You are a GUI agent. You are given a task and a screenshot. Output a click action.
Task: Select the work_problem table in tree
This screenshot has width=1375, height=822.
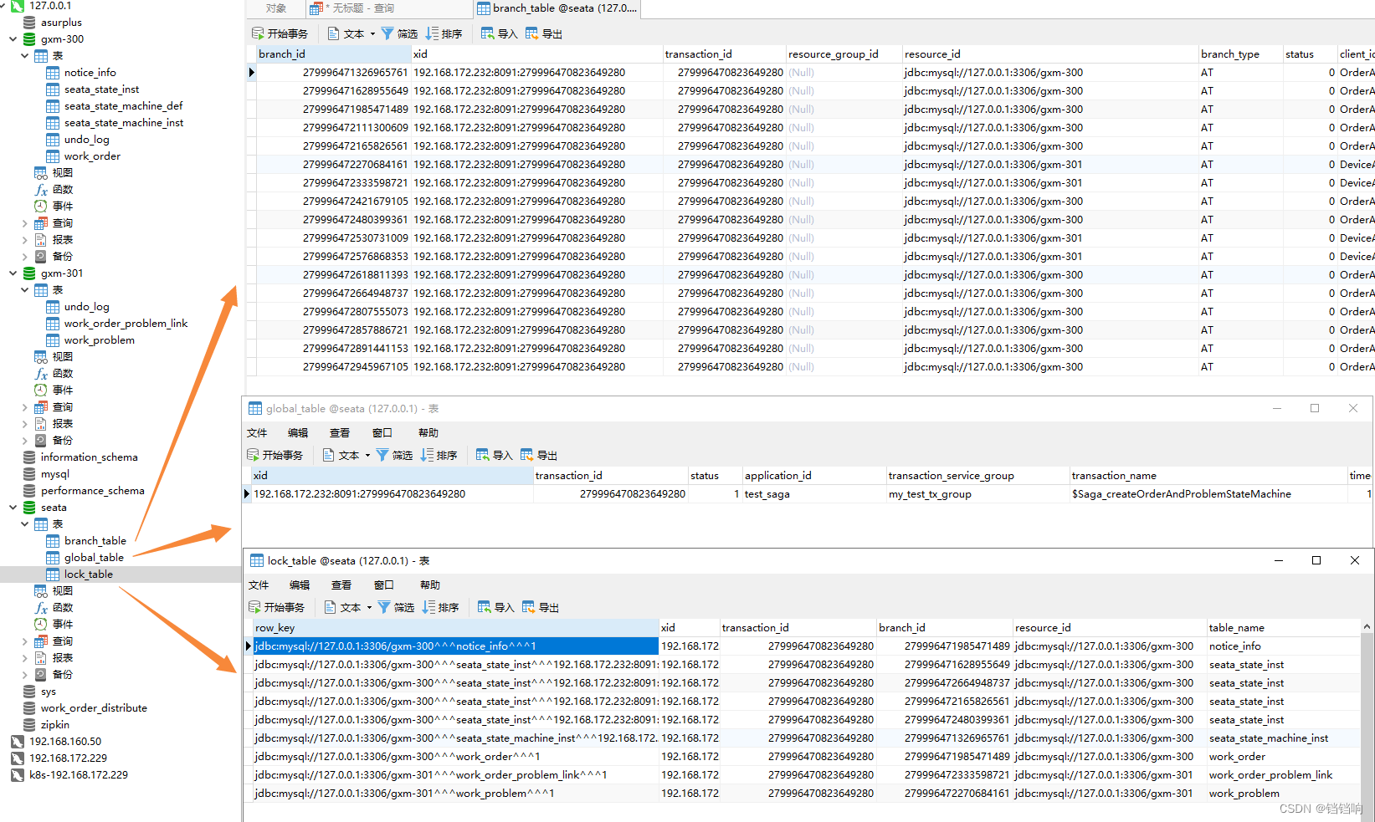tap(99, 340)
